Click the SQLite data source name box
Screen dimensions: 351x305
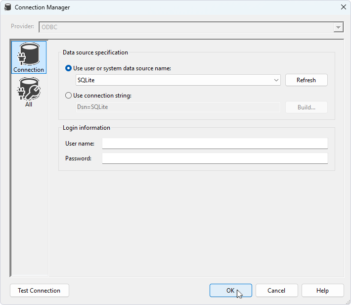tap(173, 80)
